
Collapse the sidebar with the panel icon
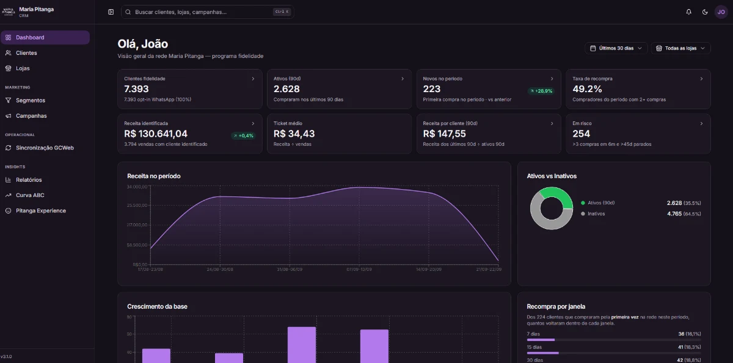111,12
